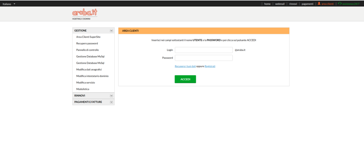Collapse the GESTIONE section
The image size is (364, 152).
point(111,31)
